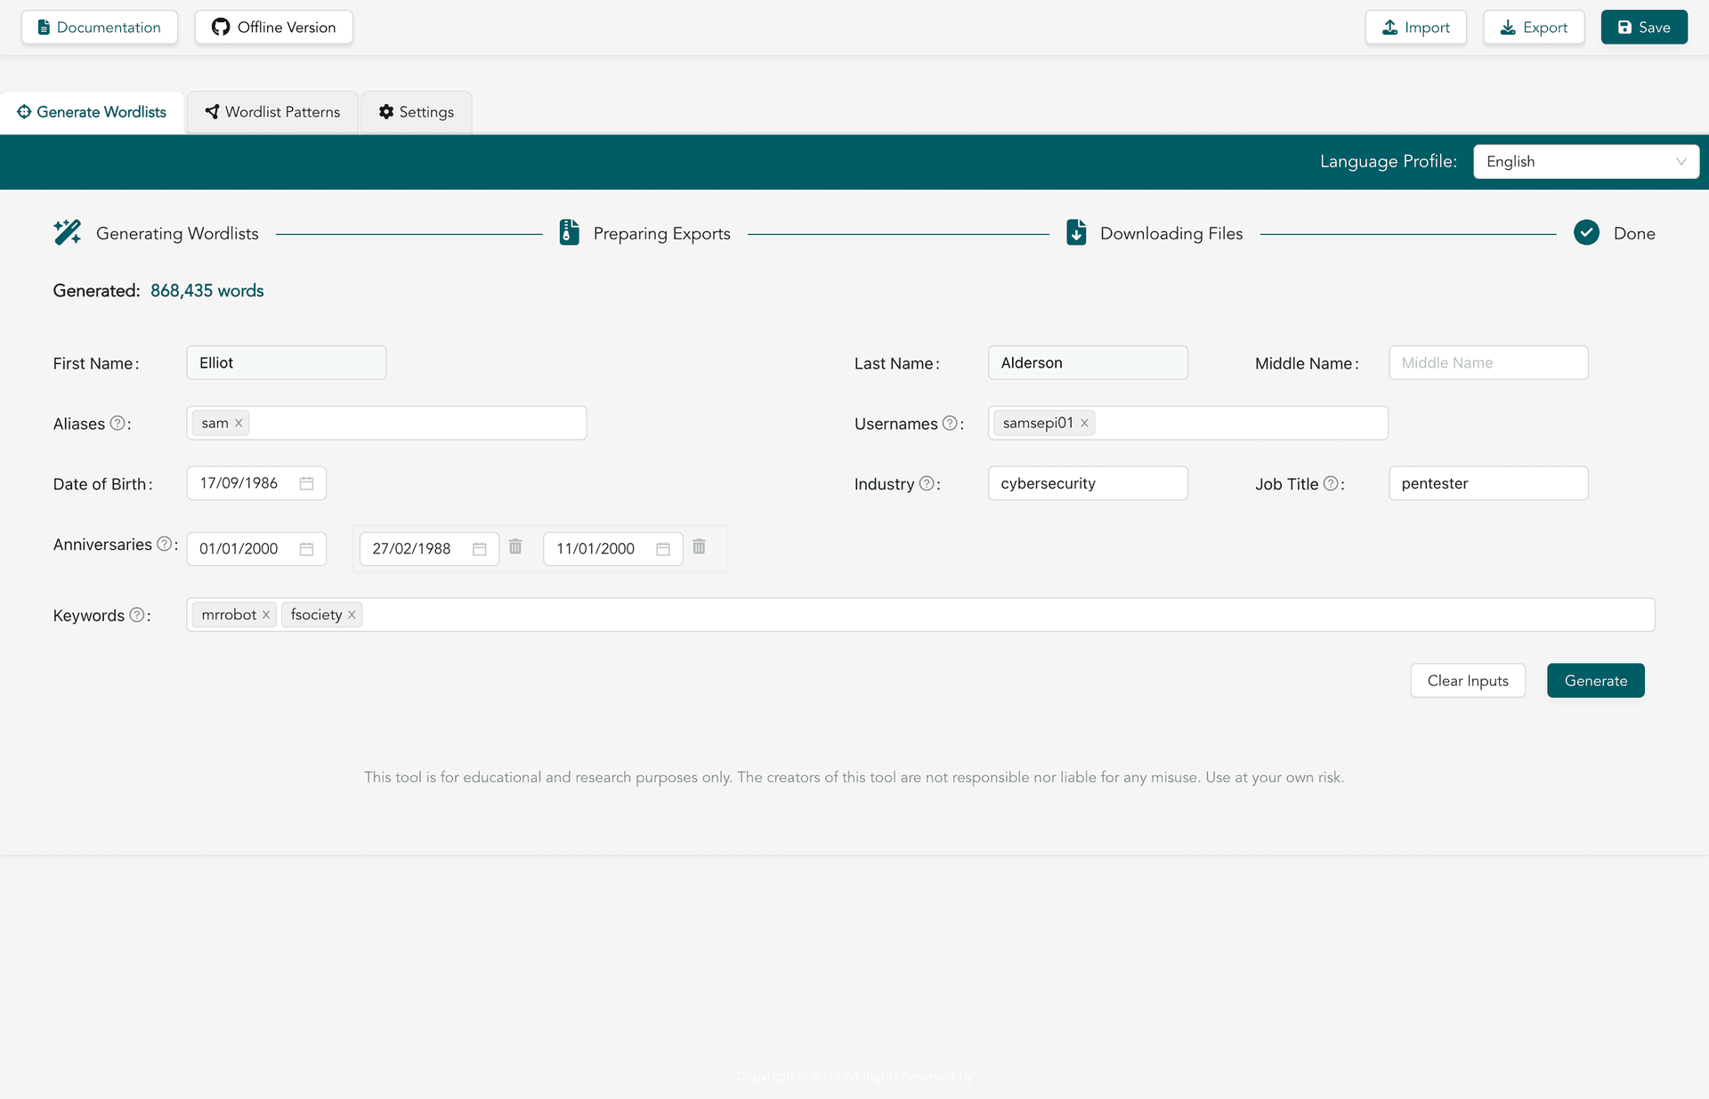Show help tooltip next to Usernames
1709x1099 pixels.
950,423
